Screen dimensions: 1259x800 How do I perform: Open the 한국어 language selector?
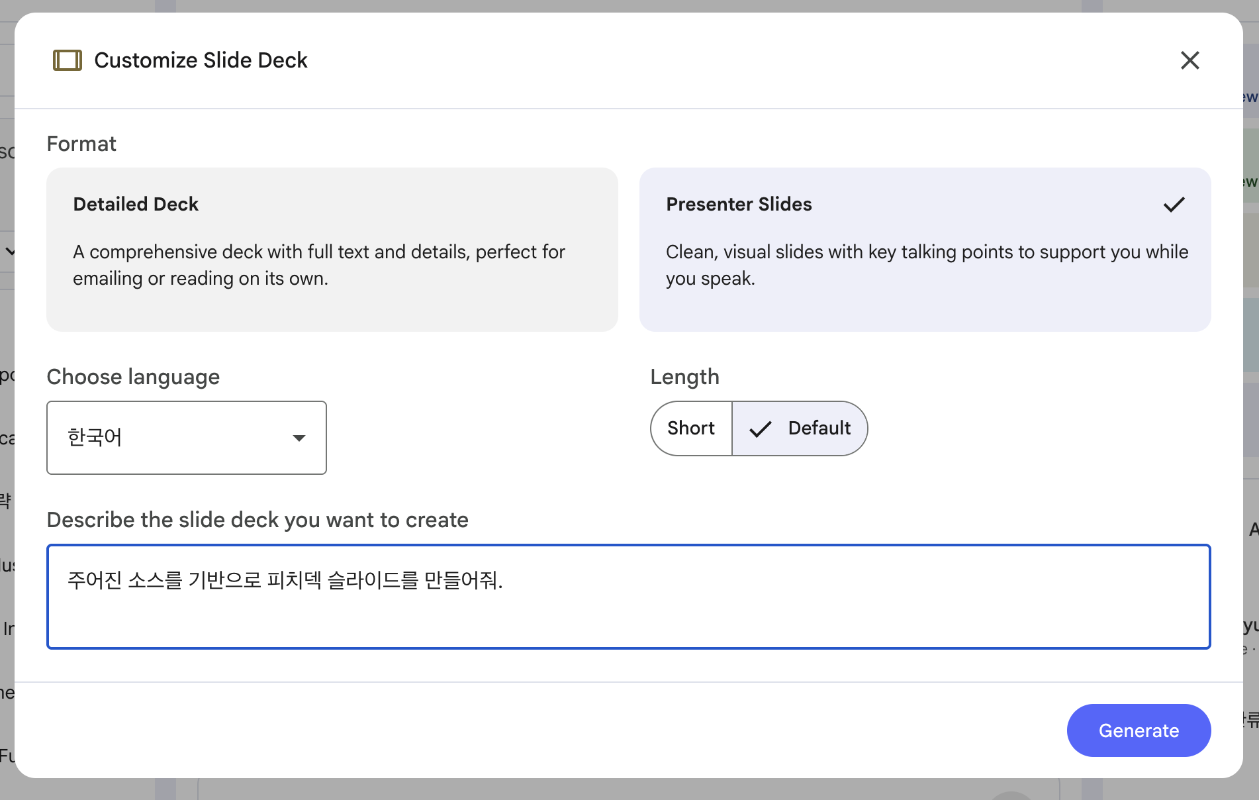click(x=186, y=438)
